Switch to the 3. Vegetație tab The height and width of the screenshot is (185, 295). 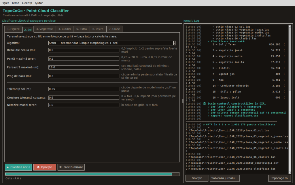(44, 29)
